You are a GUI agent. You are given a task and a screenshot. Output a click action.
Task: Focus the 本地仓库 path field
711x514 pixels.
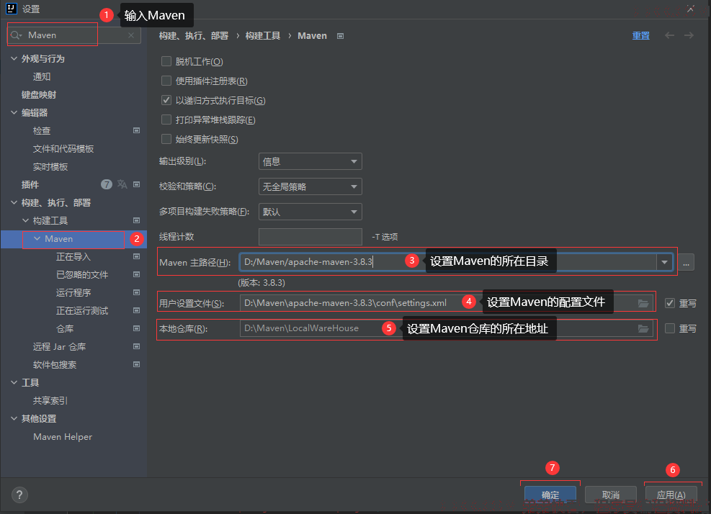click(x=447, y=328)
